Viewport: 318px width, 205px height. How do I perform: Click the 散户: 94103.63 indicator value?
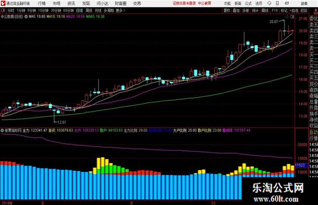click(111, 130)
